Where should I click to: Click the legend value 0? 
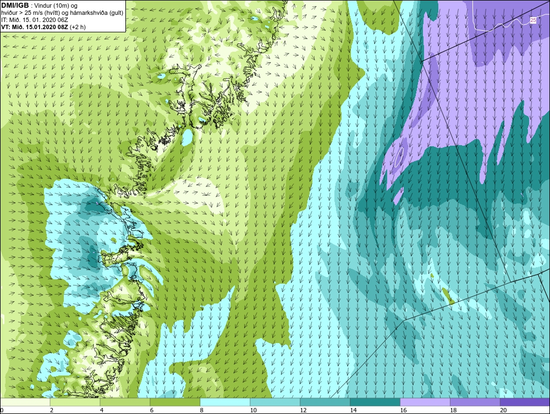point(2,410)
